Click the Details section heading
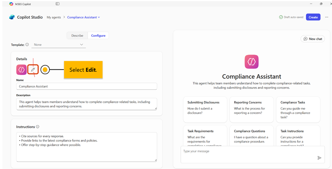This screenshot has width=332, height=169. pyautogui.click(x=22, y=59)
